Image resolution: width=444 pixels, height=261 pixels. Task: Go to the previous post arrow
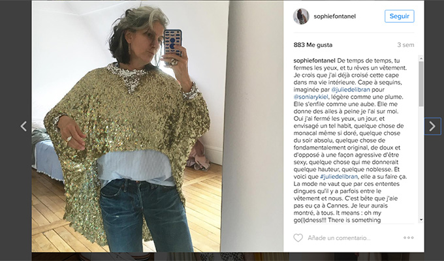(x=24, y=126)
